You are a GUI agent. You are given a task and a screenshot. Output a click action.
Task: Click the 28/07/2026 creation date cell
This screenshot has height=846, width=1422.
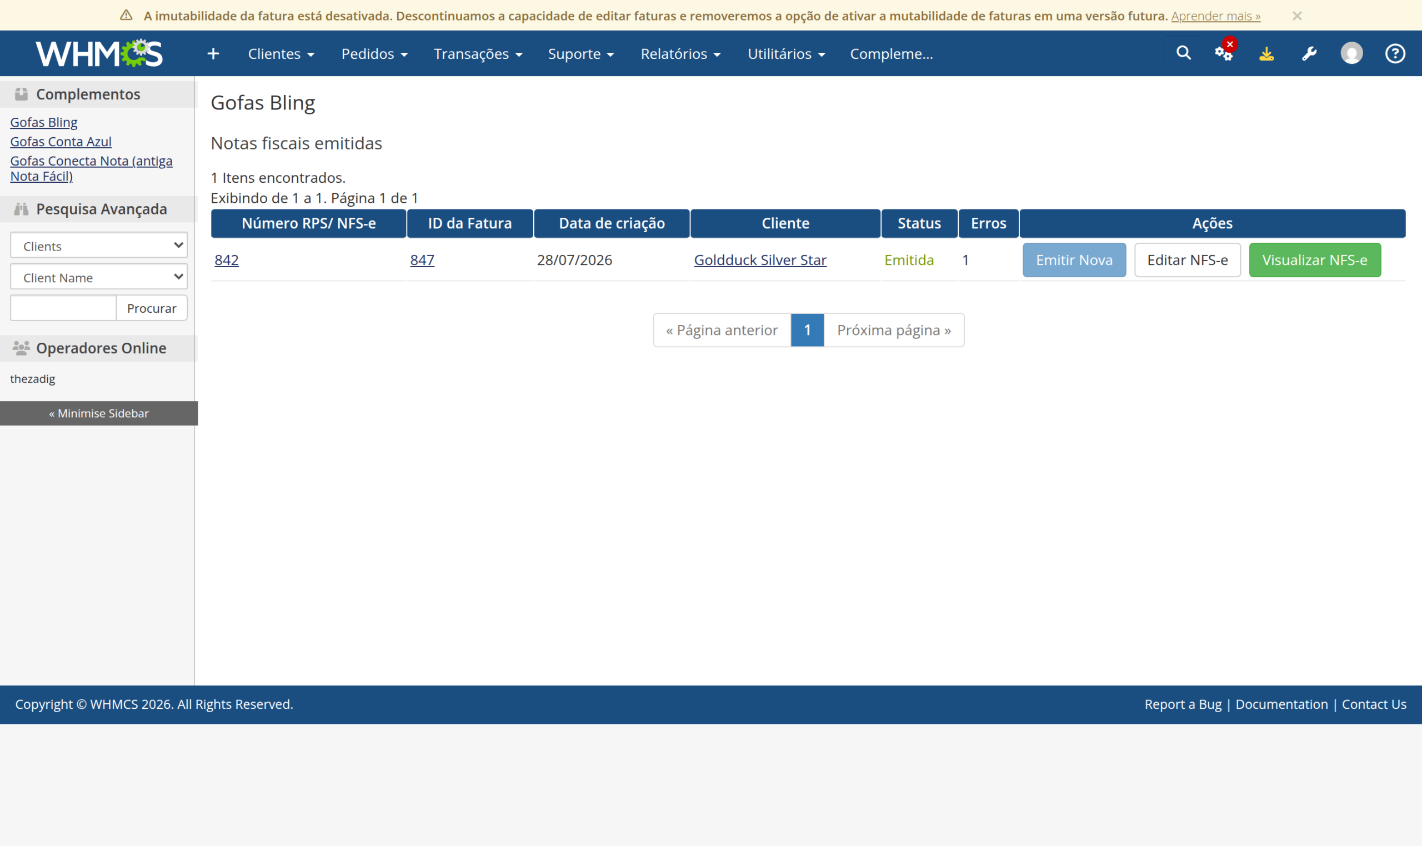pos(574,260)
